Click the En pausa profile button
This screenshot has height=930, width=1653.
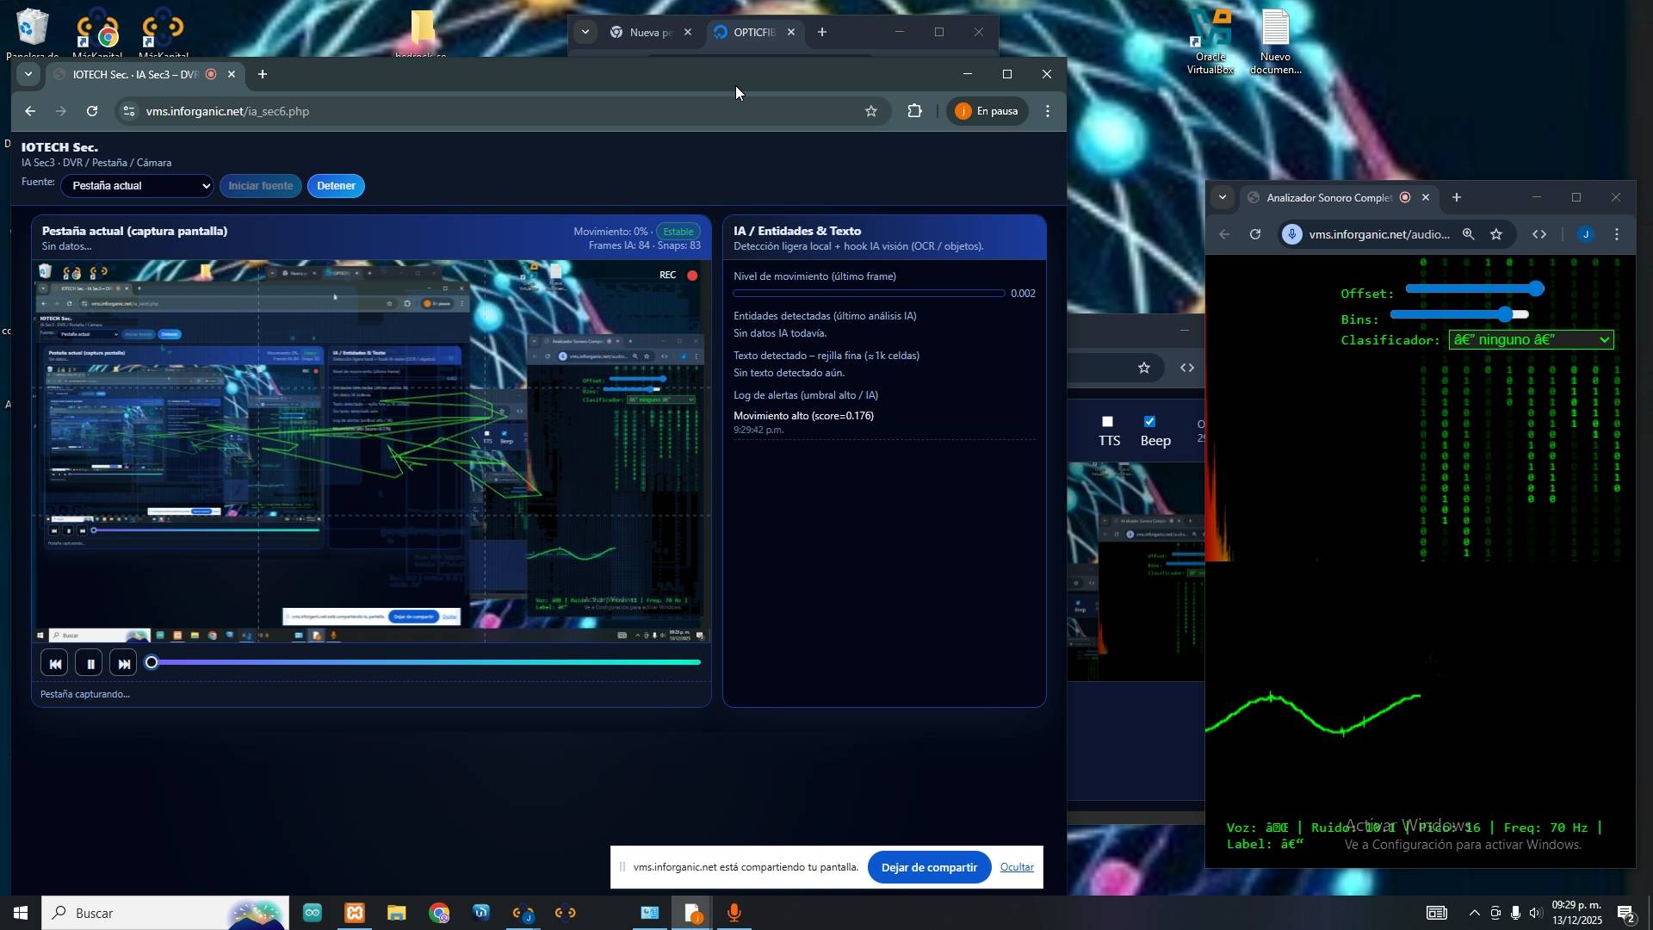click(x=987, y=111)
